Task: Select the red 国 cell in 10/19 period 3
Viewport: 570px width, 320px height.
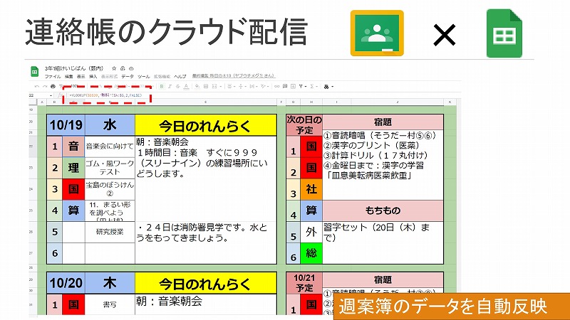Action: [73, 189]
